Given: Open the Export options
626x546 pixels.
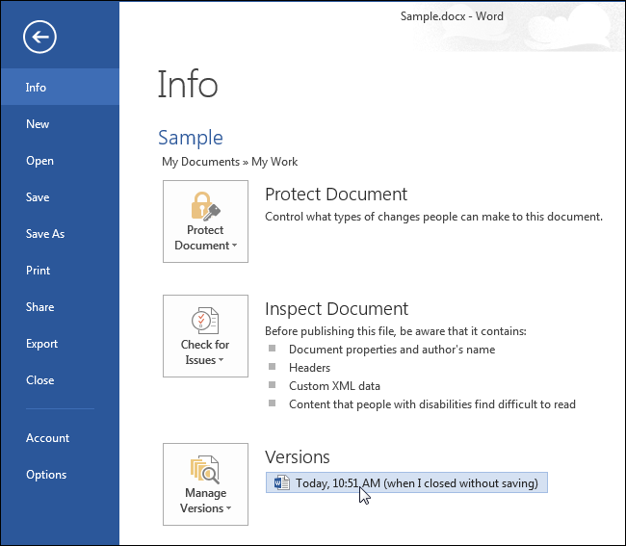Looking at the screenshot, I should [41, 344].
